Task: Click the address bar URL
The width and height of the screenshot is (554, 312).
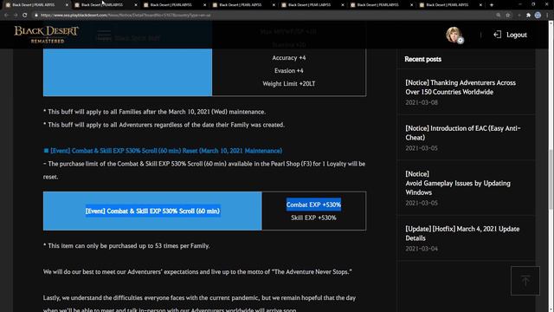Action: (x=126, y=16)
